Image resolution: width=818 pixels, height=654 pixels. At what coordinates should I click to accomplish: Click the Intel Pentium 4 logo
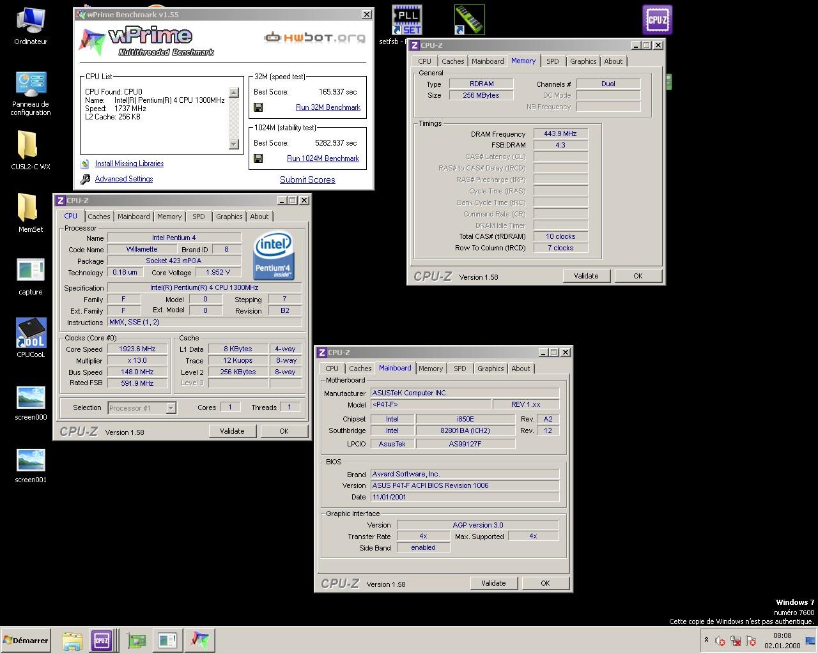point(274,257)
